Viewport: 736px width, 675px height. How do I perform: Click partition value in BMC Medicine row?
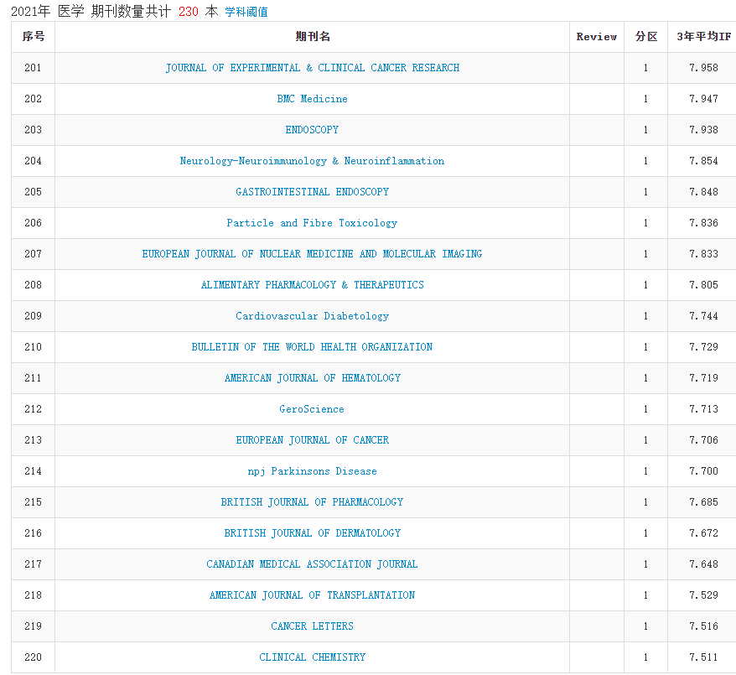pos(645,99)
